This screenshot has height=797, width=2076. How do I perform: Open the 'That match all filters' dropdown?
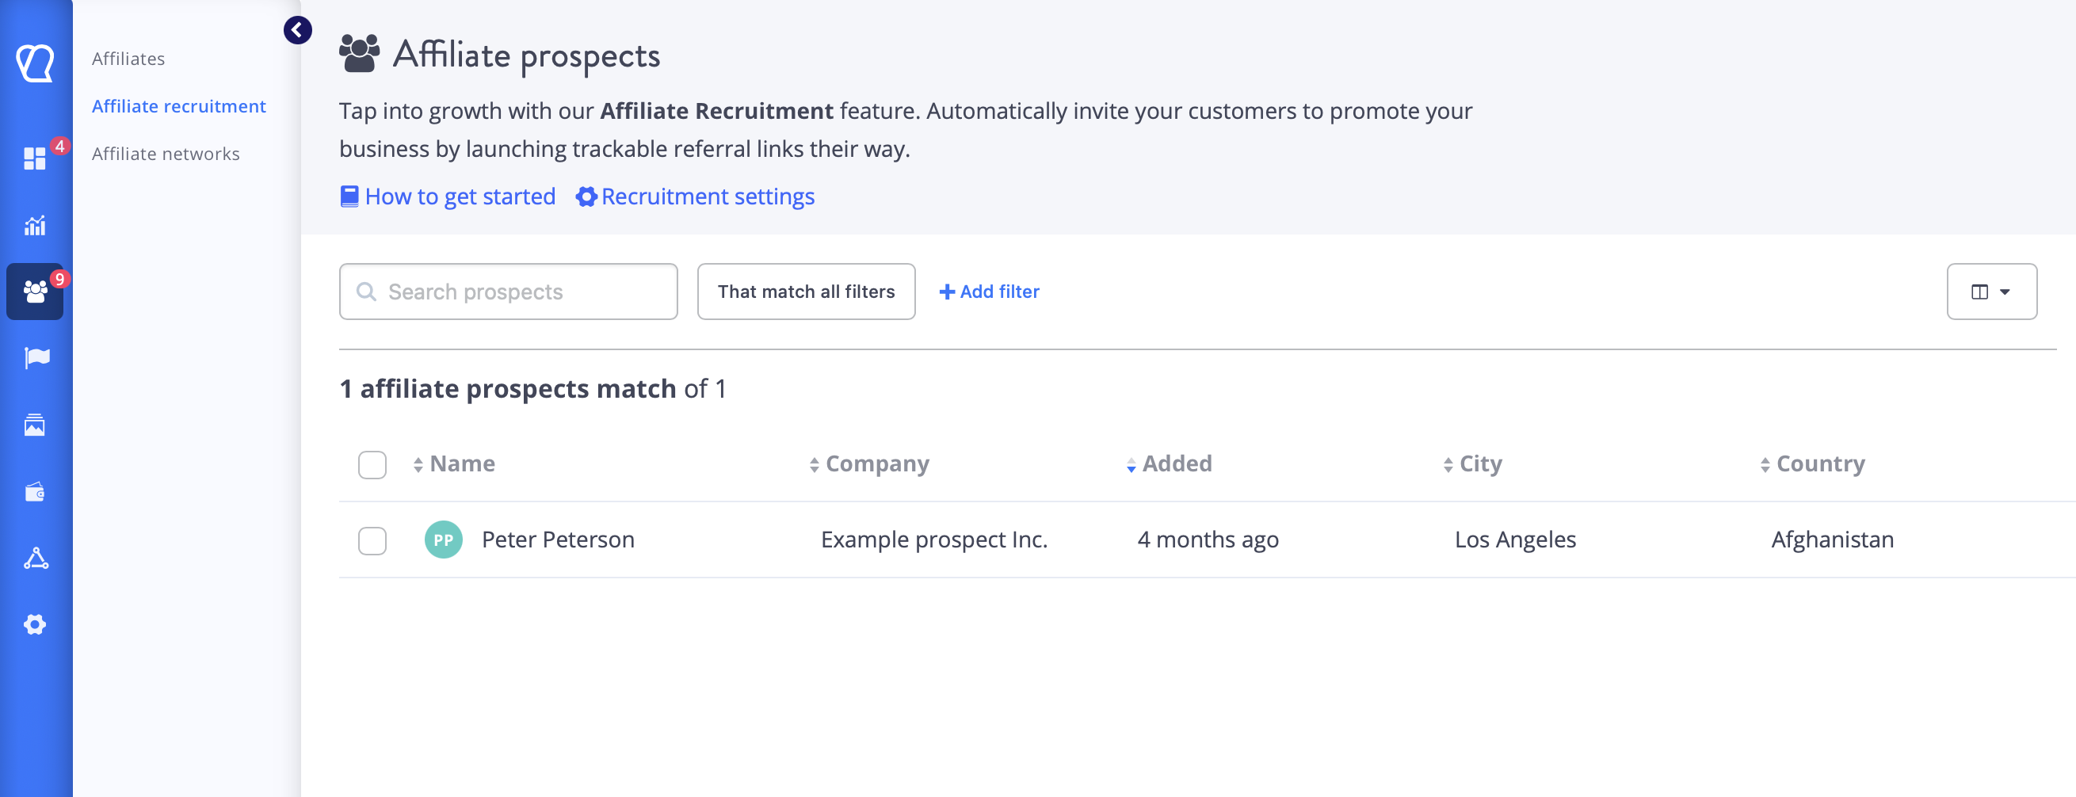[805, 292]
